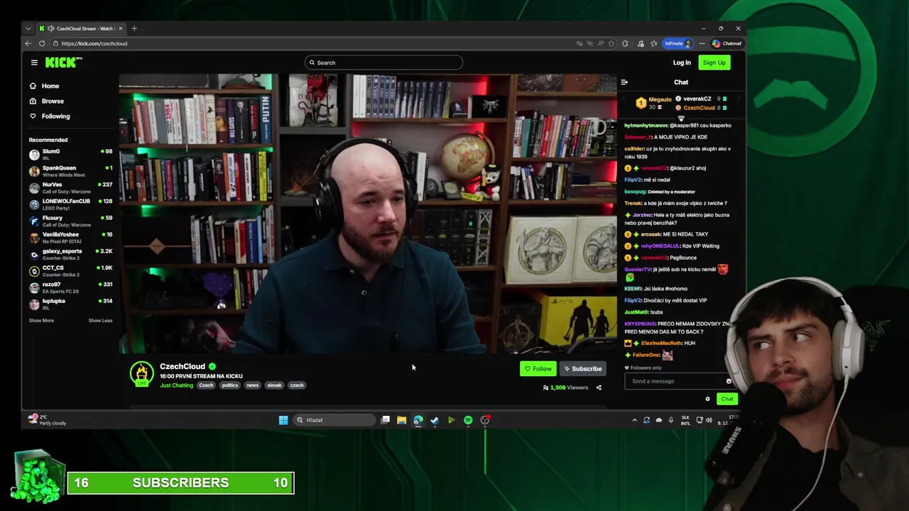Open the Chatovať Copilot button
Image resolution: width=909 pixels, height=511 pixels.
click(727, 43)
